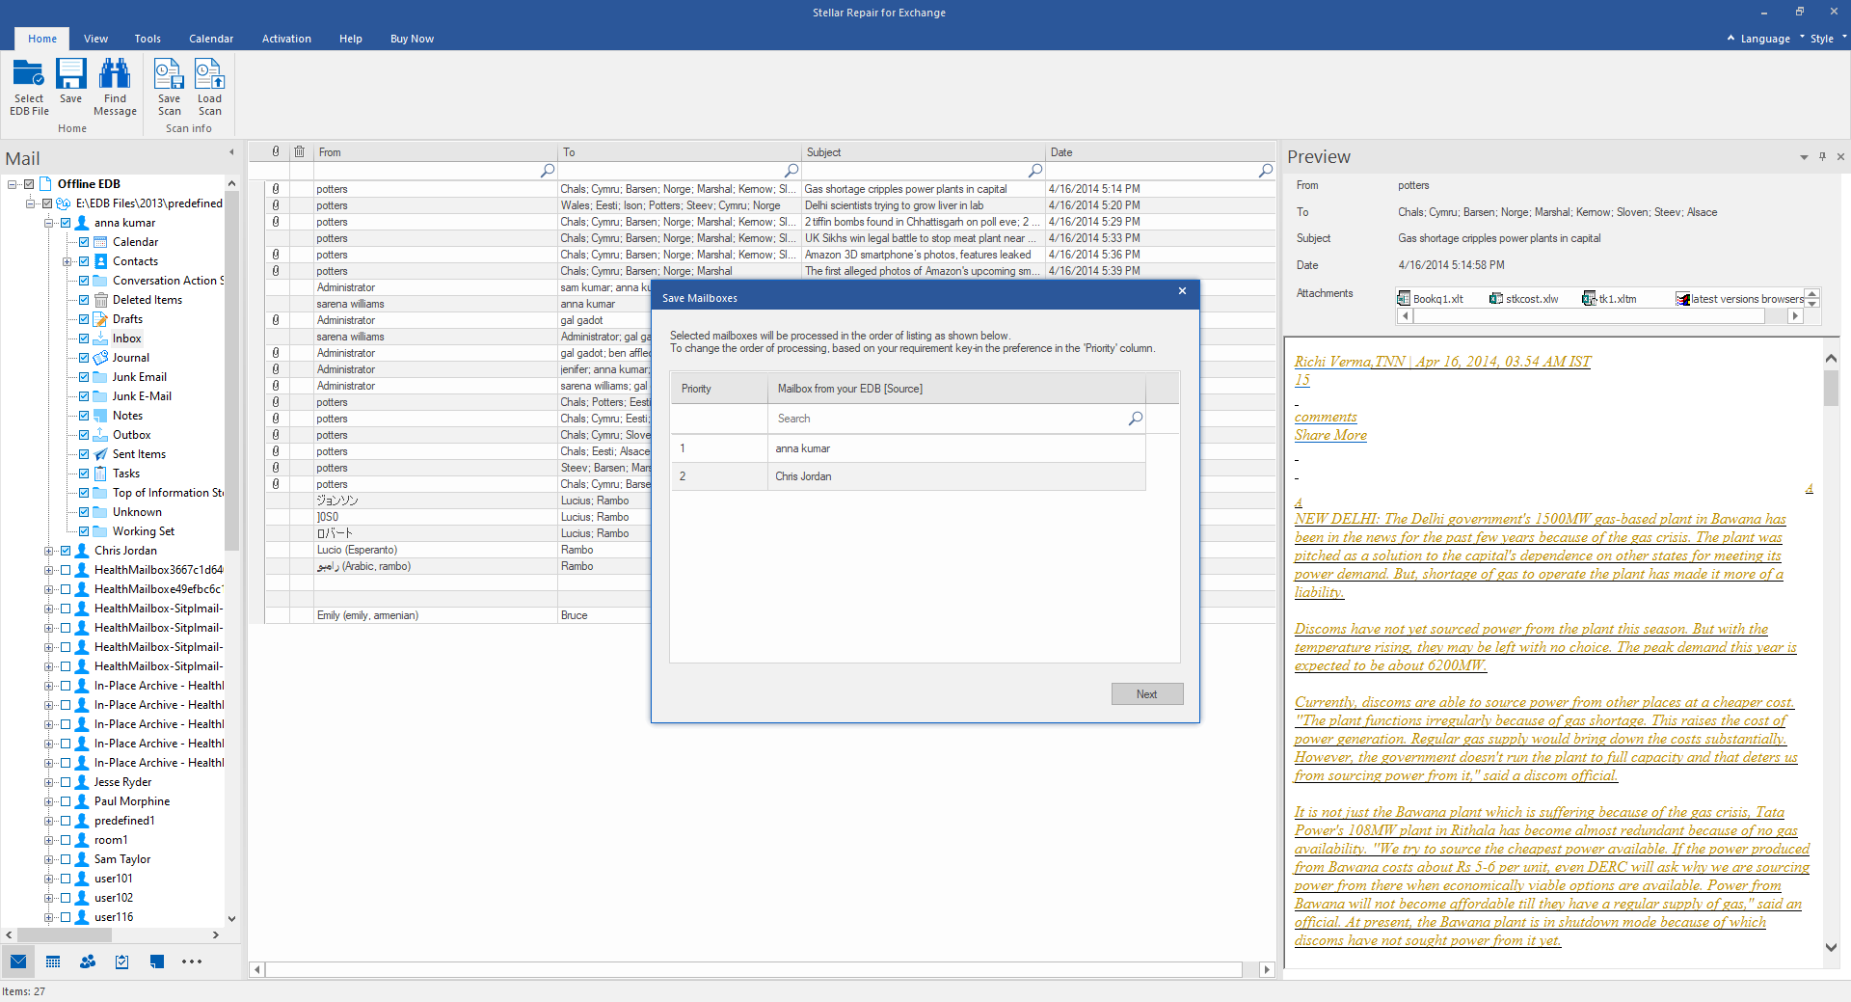Click mail tree horizontal scrollbar thumb
This screenshot has width=1851, height=1002.
coord(65,934)
